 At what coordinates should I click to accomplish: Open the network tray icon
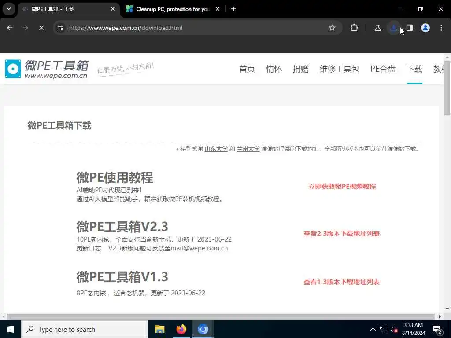[x=384, y=329]
